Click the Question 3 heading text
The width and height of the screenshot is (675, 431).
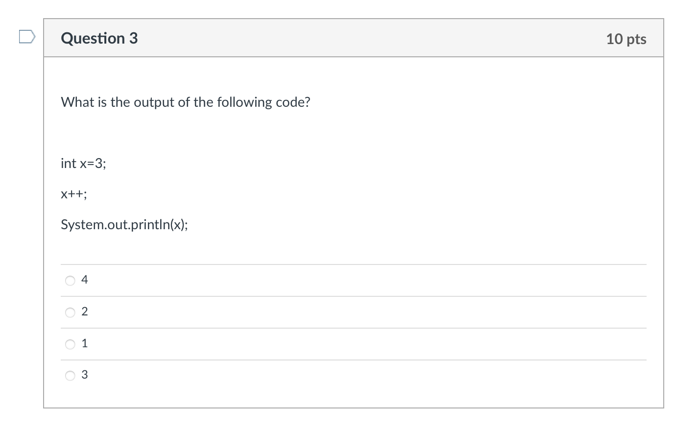tap(99, 38)
